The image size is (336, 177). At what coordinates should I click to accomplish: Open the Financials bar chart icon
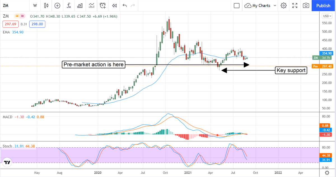pos(80,5)
